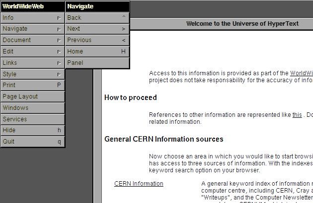Click the Welcome to the Universe of HyperText title
The height and width of the screenshot is (203, 313).
tap(242, 24)
